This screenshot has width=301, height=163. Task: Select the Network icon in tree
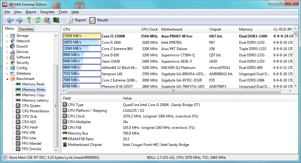[13, 41]
